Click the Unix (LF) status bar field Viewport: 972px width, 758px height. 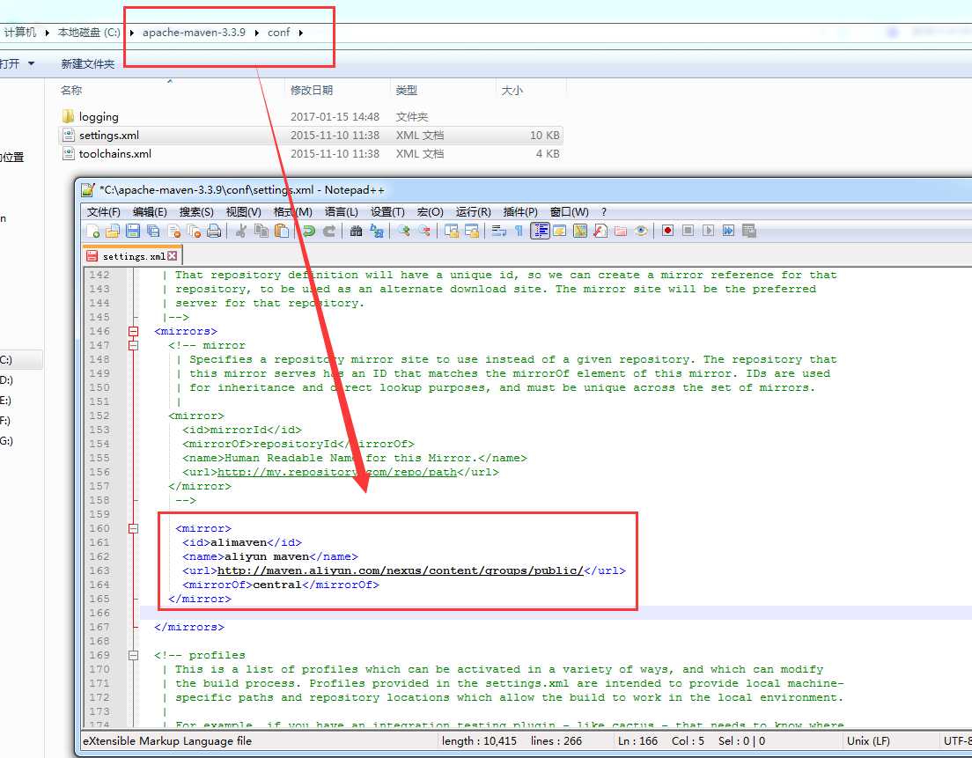[x=868, y=740]
